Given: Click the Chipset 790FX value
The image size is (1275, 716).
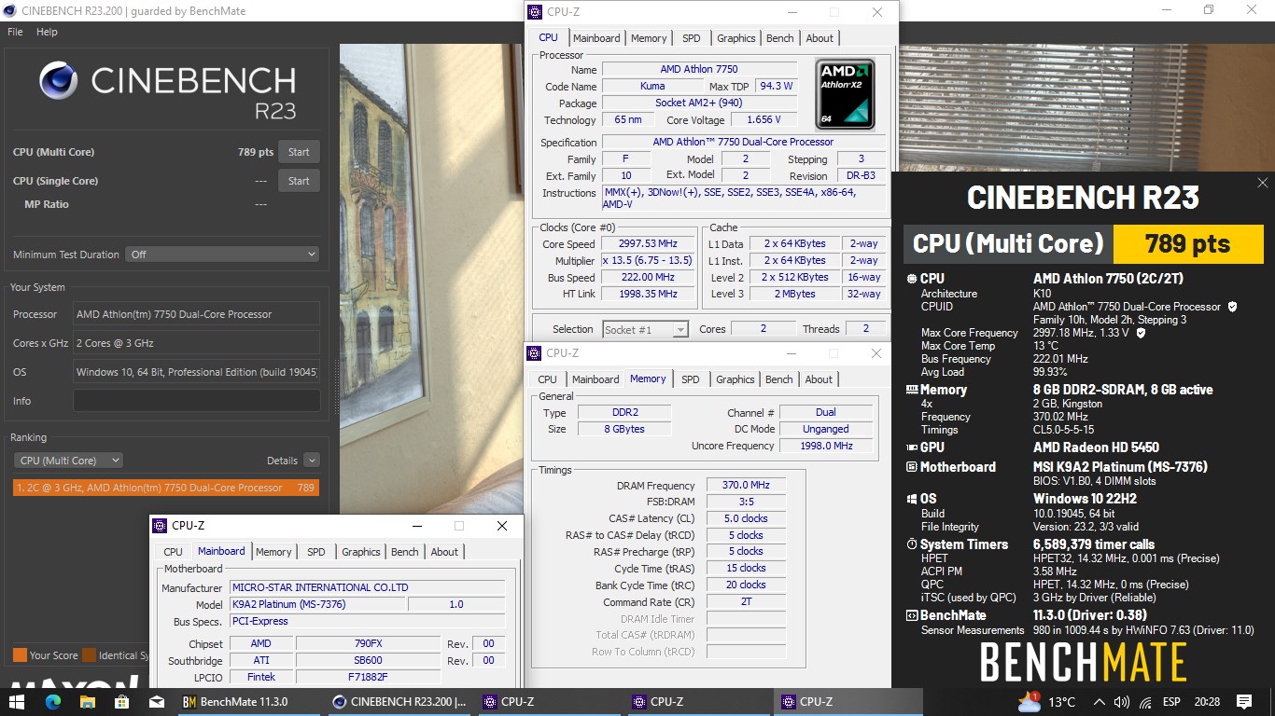Looking at the screenshot, I should point(368,644).
